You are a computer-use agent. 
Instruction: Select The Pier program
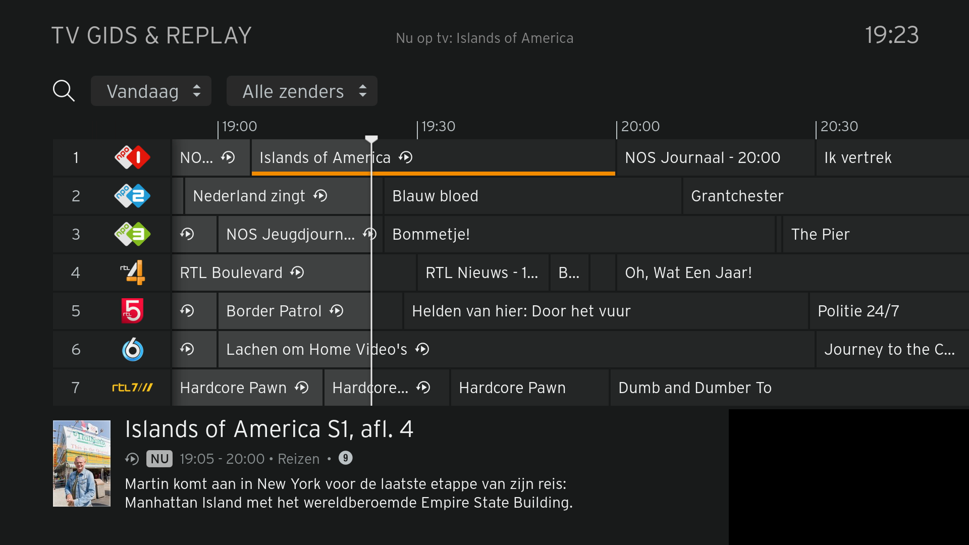coord(876,234)
